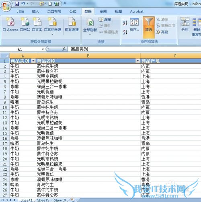
Task: Switch to 视图 ribbon tab
Action: pos(118,11)
